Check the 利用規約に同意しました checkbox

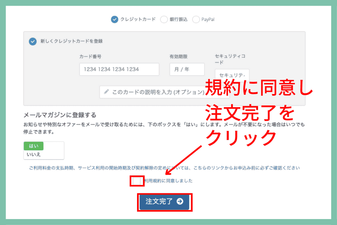tap(137, 181)
